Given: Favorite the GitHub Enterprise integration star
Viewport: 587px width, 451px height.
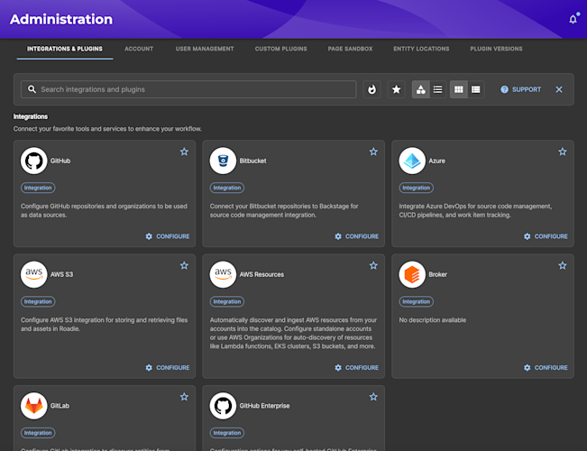Looking at the screenshot, I should pyautogui.click(x=373, y=397).
